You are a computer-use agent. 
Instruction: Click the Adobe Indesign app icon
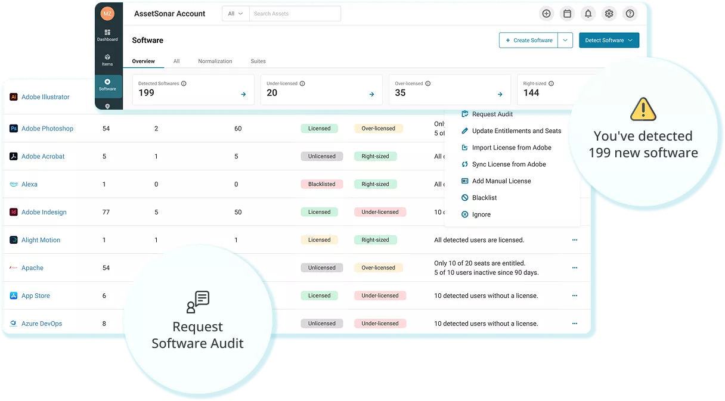(14, 212)
